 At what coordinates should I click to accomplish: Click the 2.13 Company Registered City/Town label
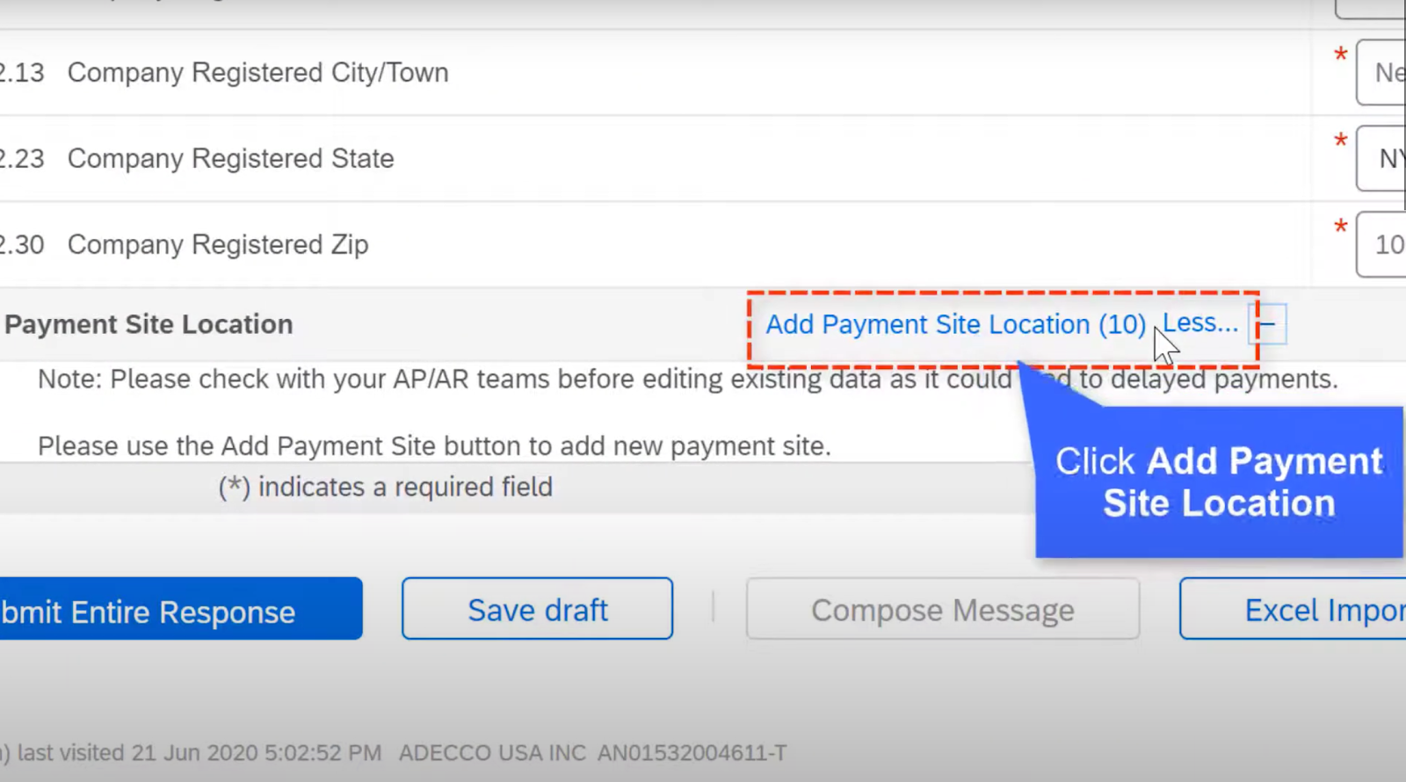pyautogui.click(x=223, y=72)
